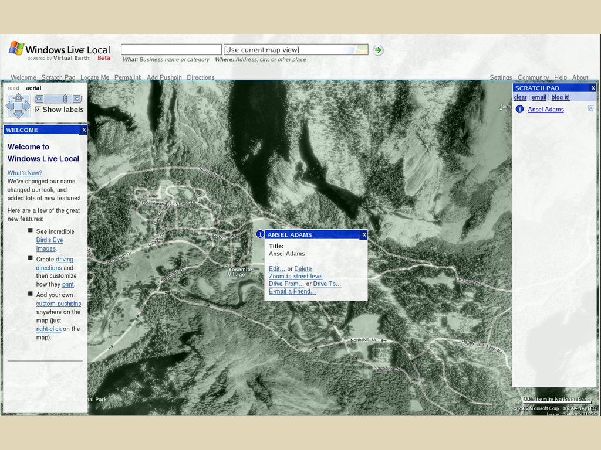
Task: Click the Delete link in popup
Action: (x=303, y=268)
